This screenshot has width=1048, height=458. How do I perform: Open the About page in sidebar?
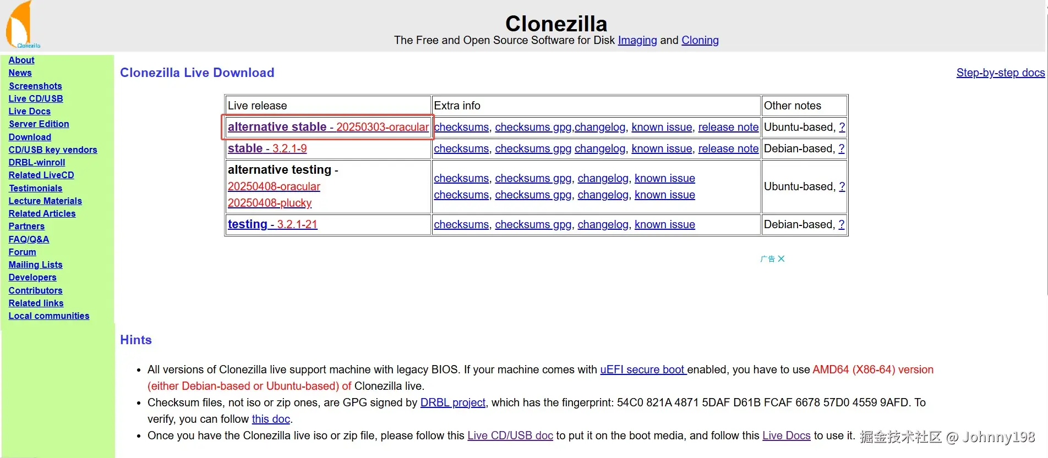(x=21, y=60)
